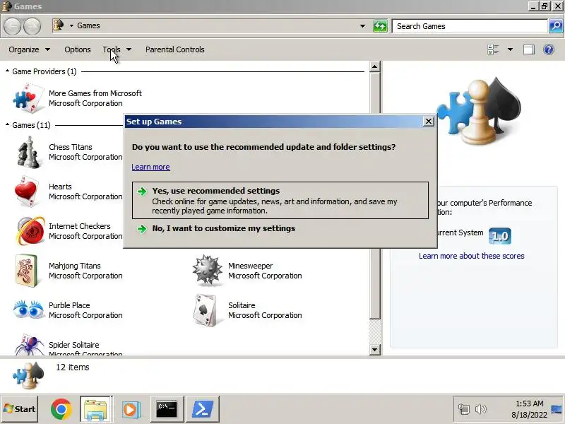Open Command Prompt from taskbar
Screen dimensions: 565x424
click(167, 409)
